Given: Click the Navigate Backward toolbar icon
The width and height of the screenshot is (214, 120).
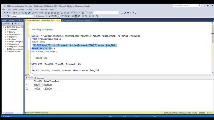Looking at the screenshot, I should point(5,13).
